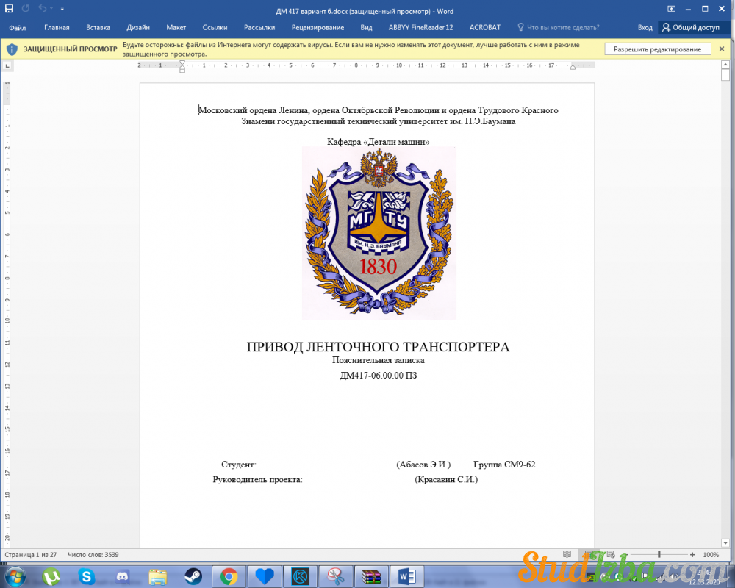The image size is (735, 588).
Task: Click the Redo (repeat) icon in the title bar
Action: point(25,8)
